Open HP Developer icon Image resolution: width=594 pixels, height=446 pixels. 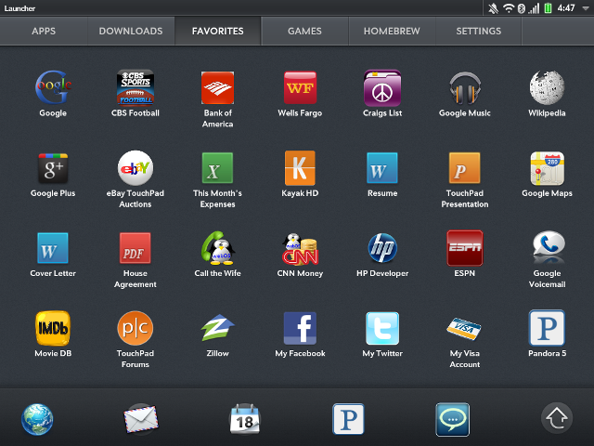(x=382, y=248)
